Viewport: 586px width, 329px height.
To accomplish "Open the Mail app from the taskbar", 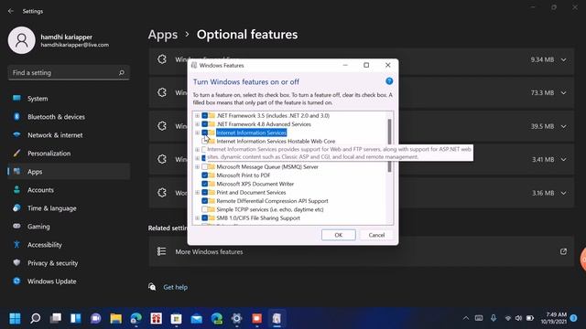I will (x=196, y=318).
